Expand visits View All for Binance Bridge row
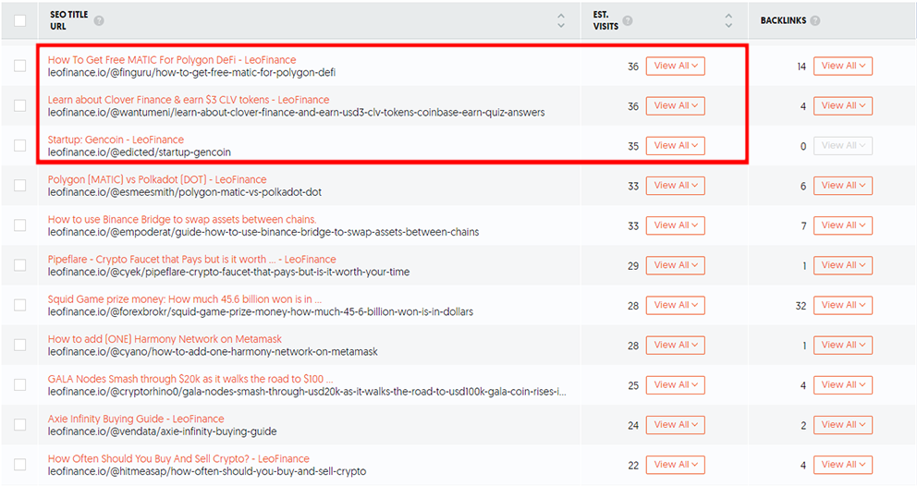Screen dimensions: 917x486 [675, 225]
